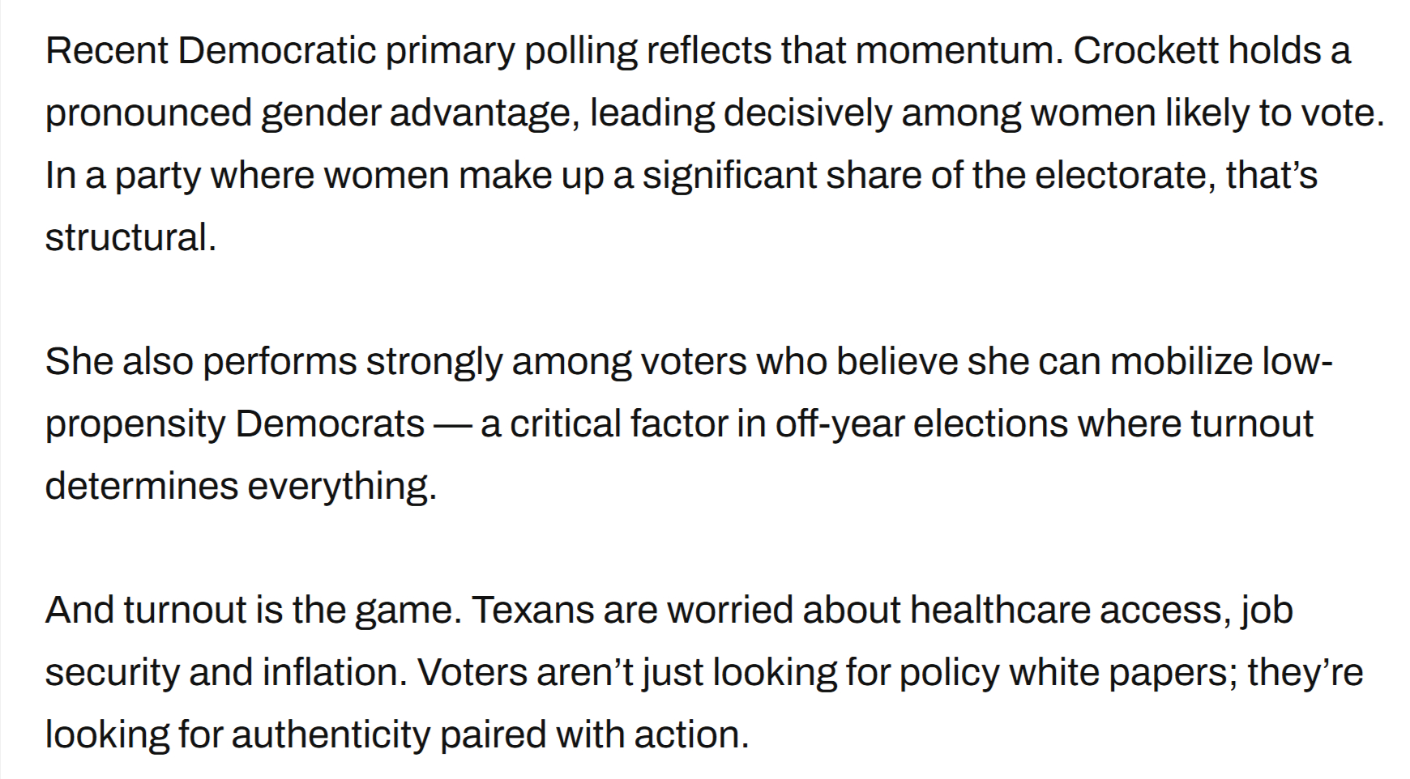Image resolution: width=1410 pixels, height=779 pixels.
Task: Click the phrase "critical factor"
Action: point(618,424)
